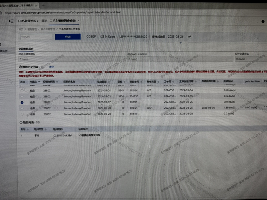The width and height of the screenshot is (267, 200).
Task: Select the radio for 2023-09-07 repair row
Action: pos(22,102)
